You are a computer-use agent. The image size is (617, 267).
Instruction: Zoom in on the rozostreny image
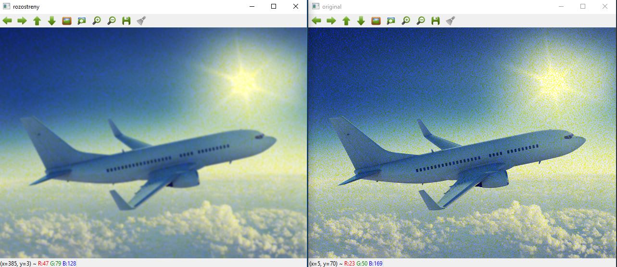pyautogui.click(x=97, y=21)
